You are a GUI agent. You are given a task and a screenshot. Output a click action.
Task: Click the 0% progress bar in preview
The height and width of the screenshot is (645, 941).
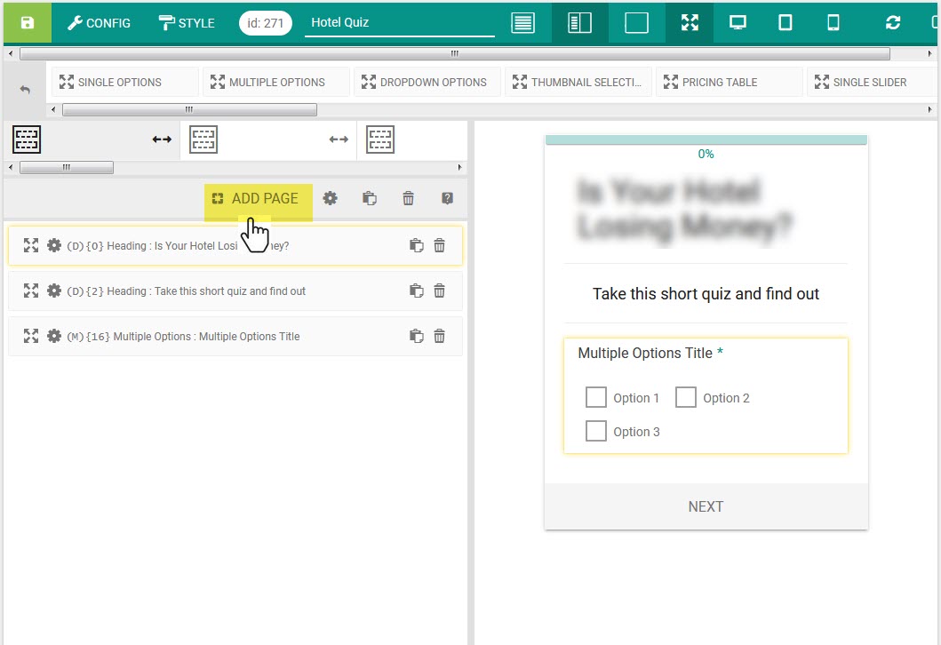[x=706, y=140]
